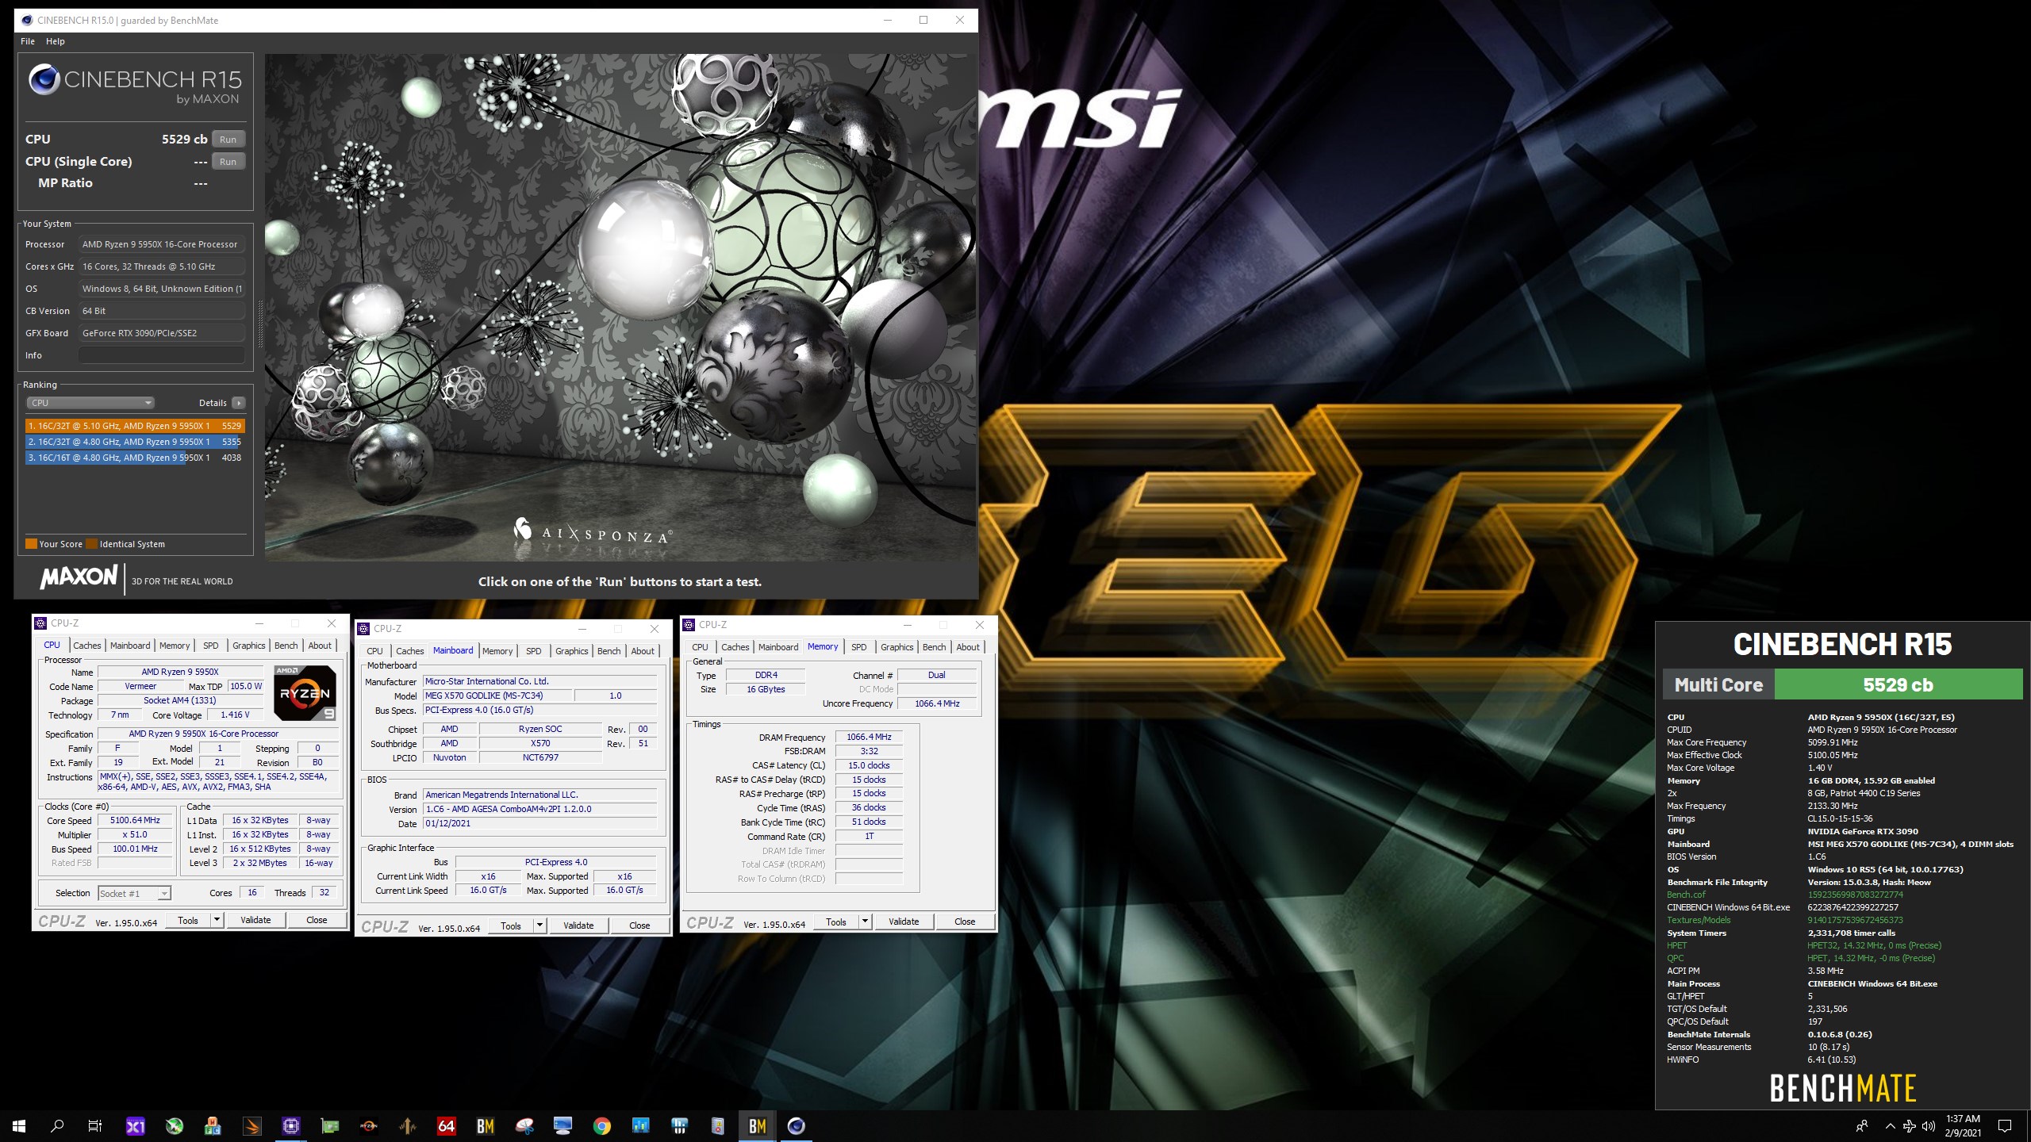Open Google Chrome from the taskbar
The image size is (2031, 1142).
pyautogui.click(x=602, y=1125)
